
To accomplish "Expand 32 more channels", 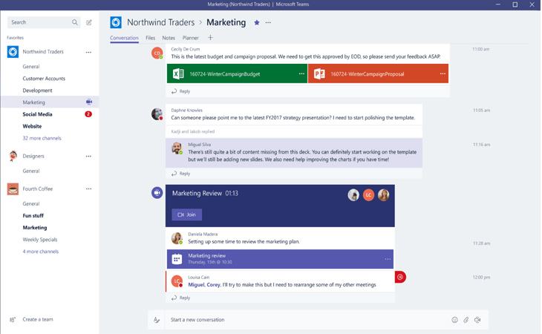I will click(x=42, y=138).
